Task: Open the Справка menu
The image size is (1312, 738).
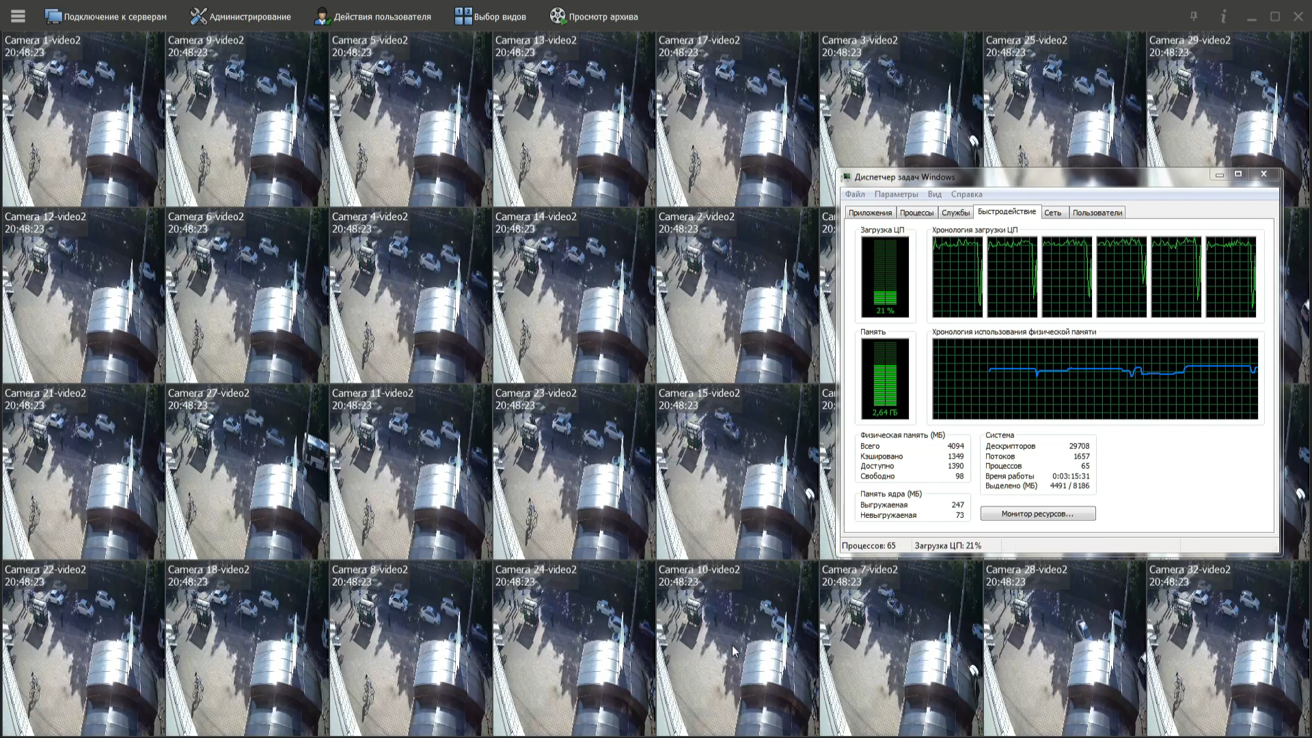Action: click(x=966, y=194)
